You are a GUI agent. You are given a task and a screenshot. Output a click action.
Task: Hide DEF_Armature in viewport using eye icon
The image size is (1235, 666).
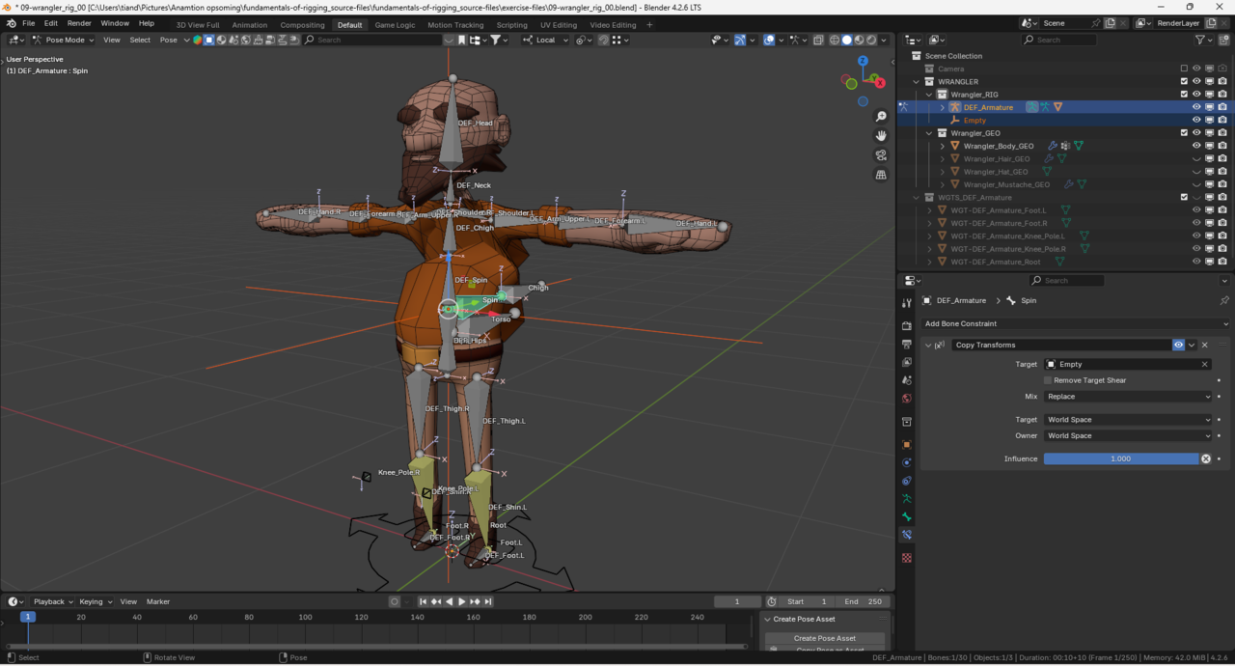pos(1196,107)
